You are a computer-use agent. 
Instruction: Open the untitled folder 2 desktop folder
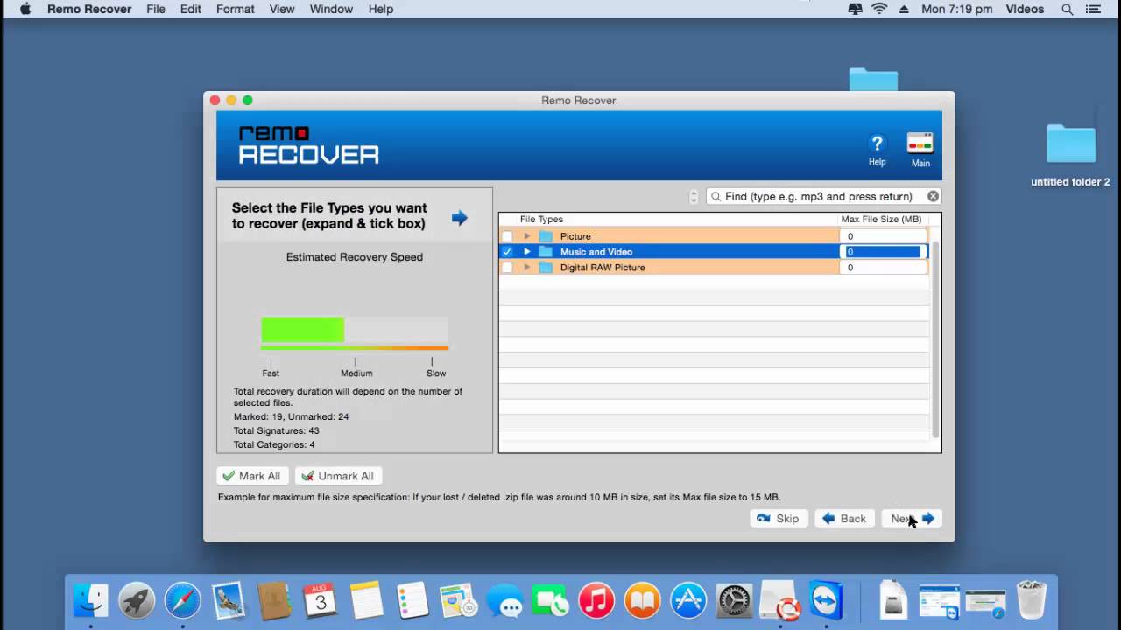point(1070,144)
